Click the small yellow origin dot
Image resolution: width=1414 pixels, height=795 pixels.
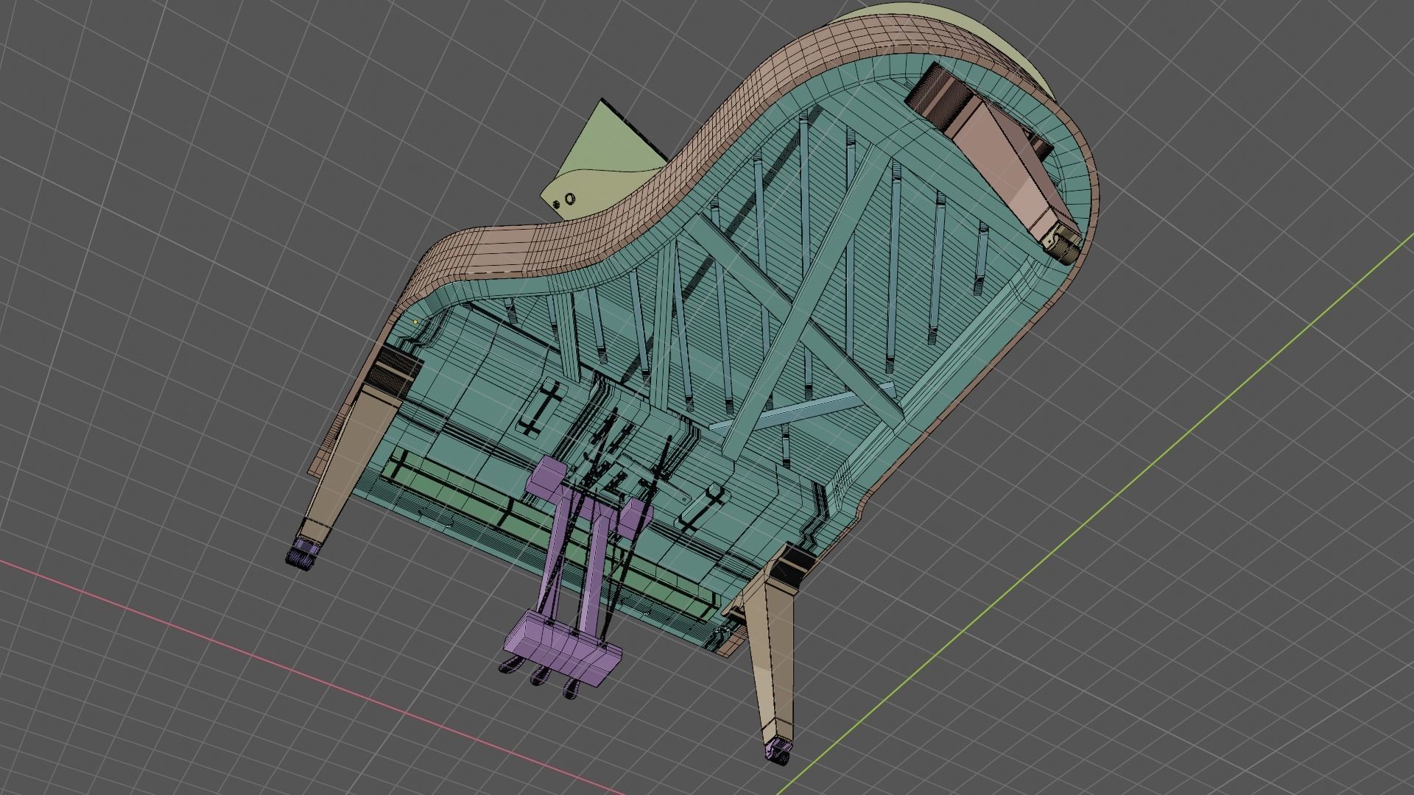click(x=416, y=322)
